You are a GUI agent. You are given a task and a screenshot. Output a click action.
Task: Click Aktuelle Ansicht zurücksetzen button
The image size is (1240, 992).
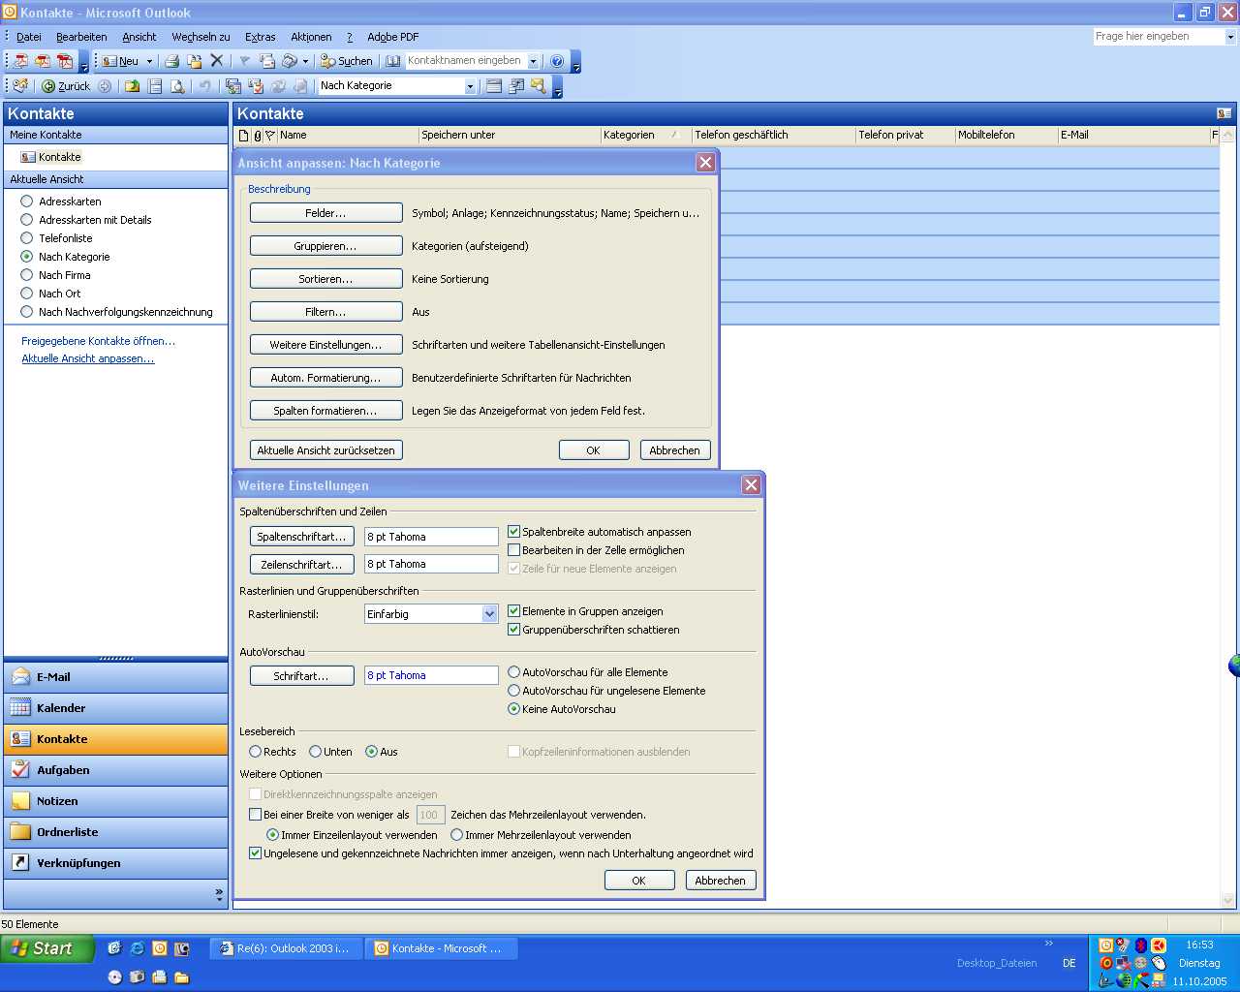coord(325,450)
